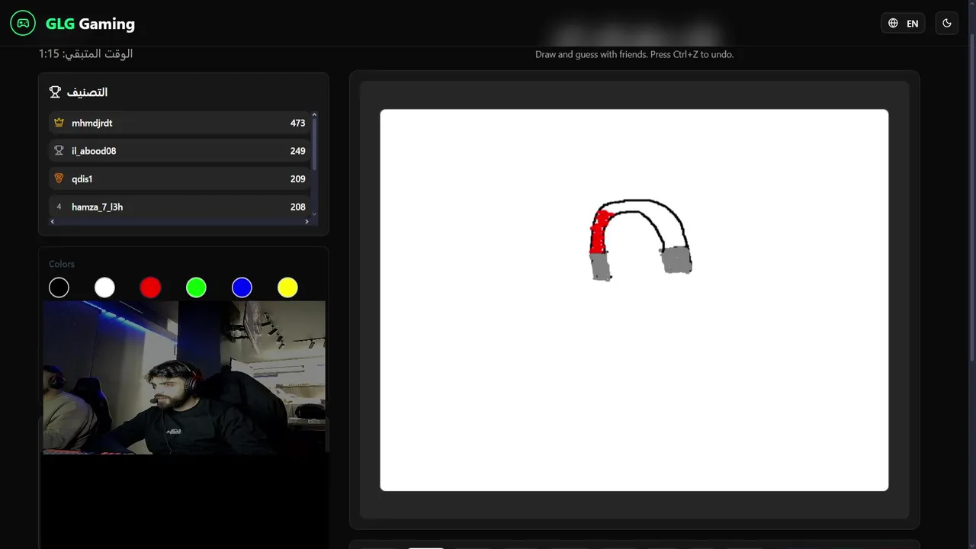Image resolution: width=976 pixels, height=549 pixels.
Task: Select the green color swatch
Action: (x=196, y=287)
